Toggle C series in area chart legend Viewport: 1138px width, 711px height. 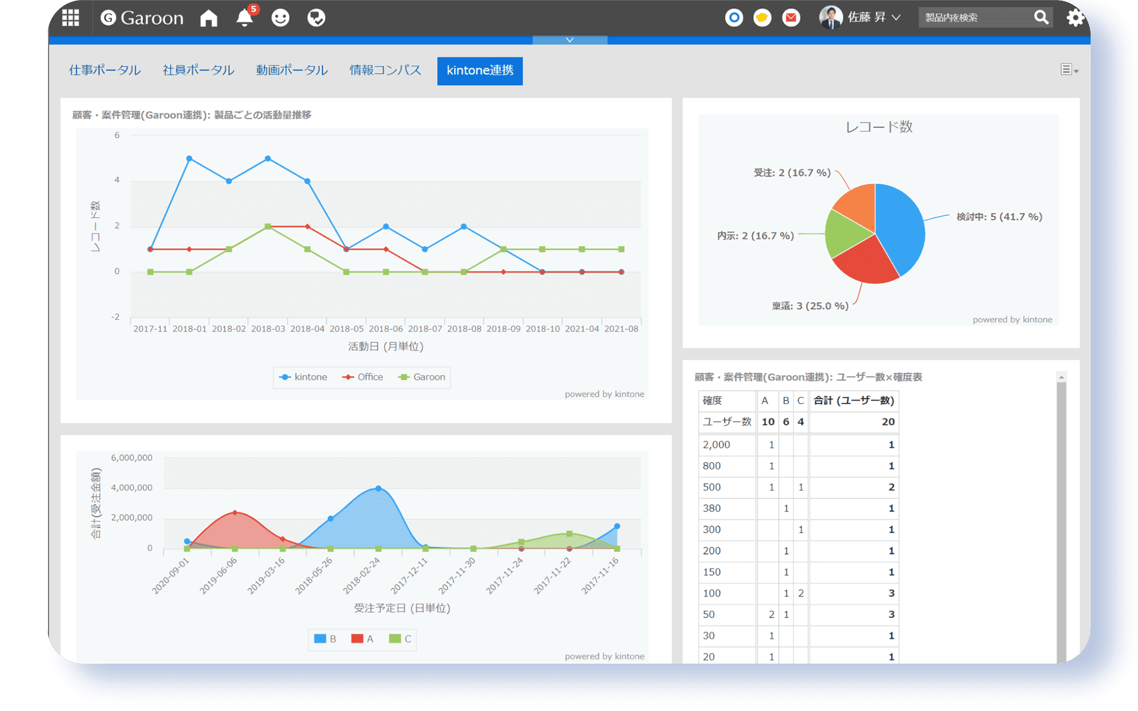point(400,639)
